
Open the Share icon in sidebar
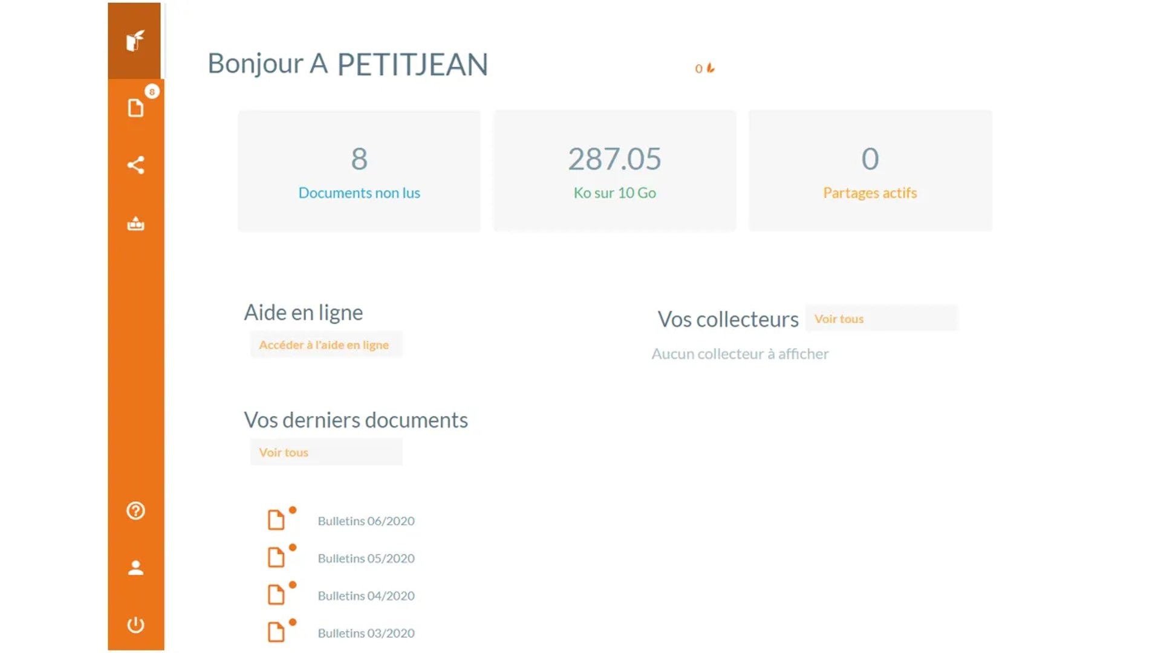click(135, 165)
